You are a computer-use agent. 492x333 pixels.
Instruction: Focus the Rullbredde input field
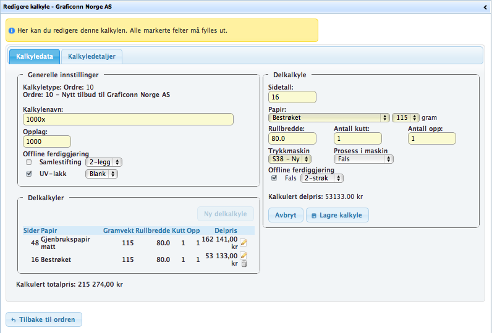click(292, 138)
